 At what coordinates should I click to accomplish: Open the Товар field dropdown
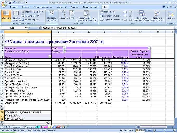point(50,57)
